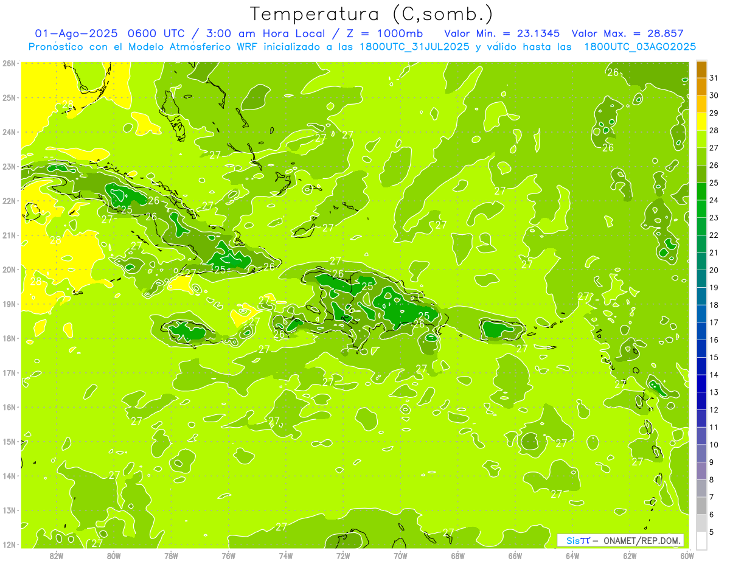Click the "78W" longitude axis label

171,555
